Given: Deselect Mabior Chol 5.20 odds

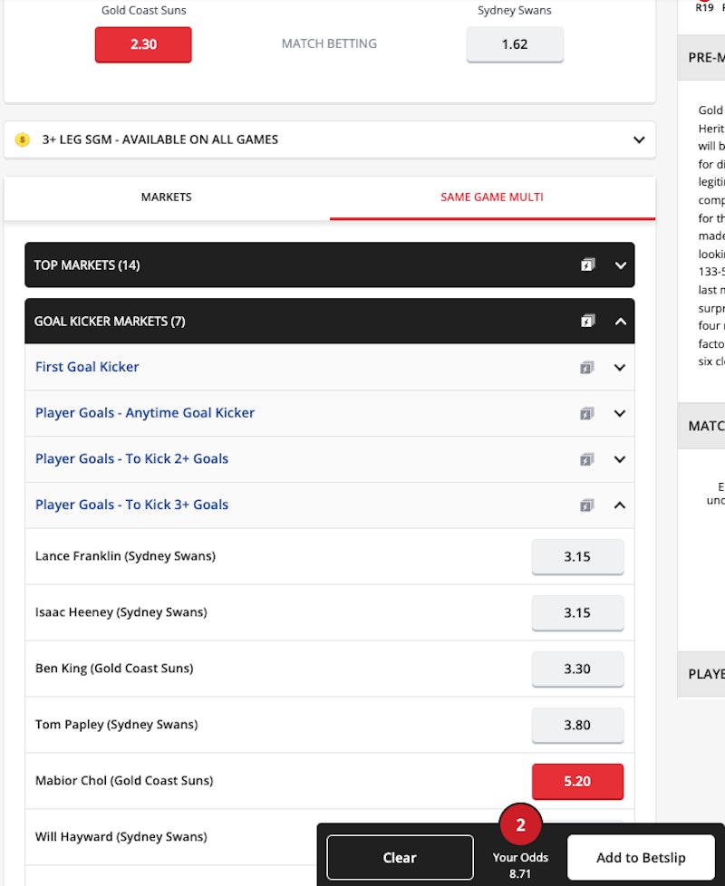Looking at the screenshot, I should point(577,781).
